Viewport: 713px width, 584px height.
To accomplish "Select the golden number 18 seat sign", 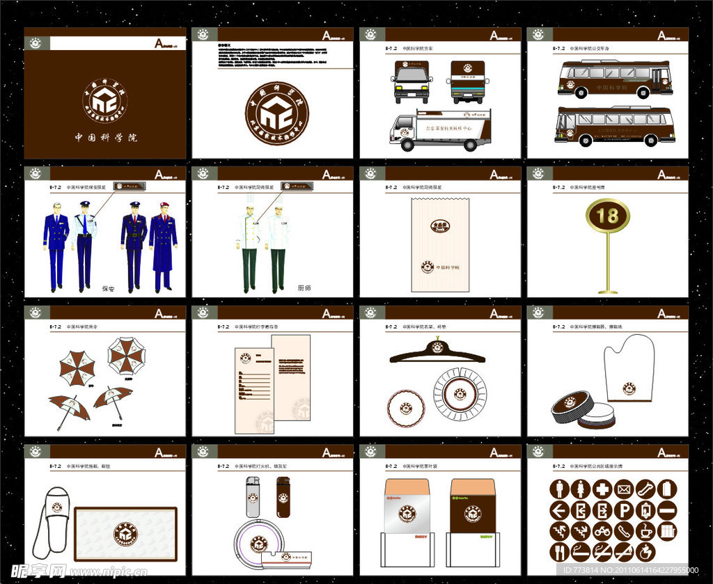I will [x=607, y=246].
